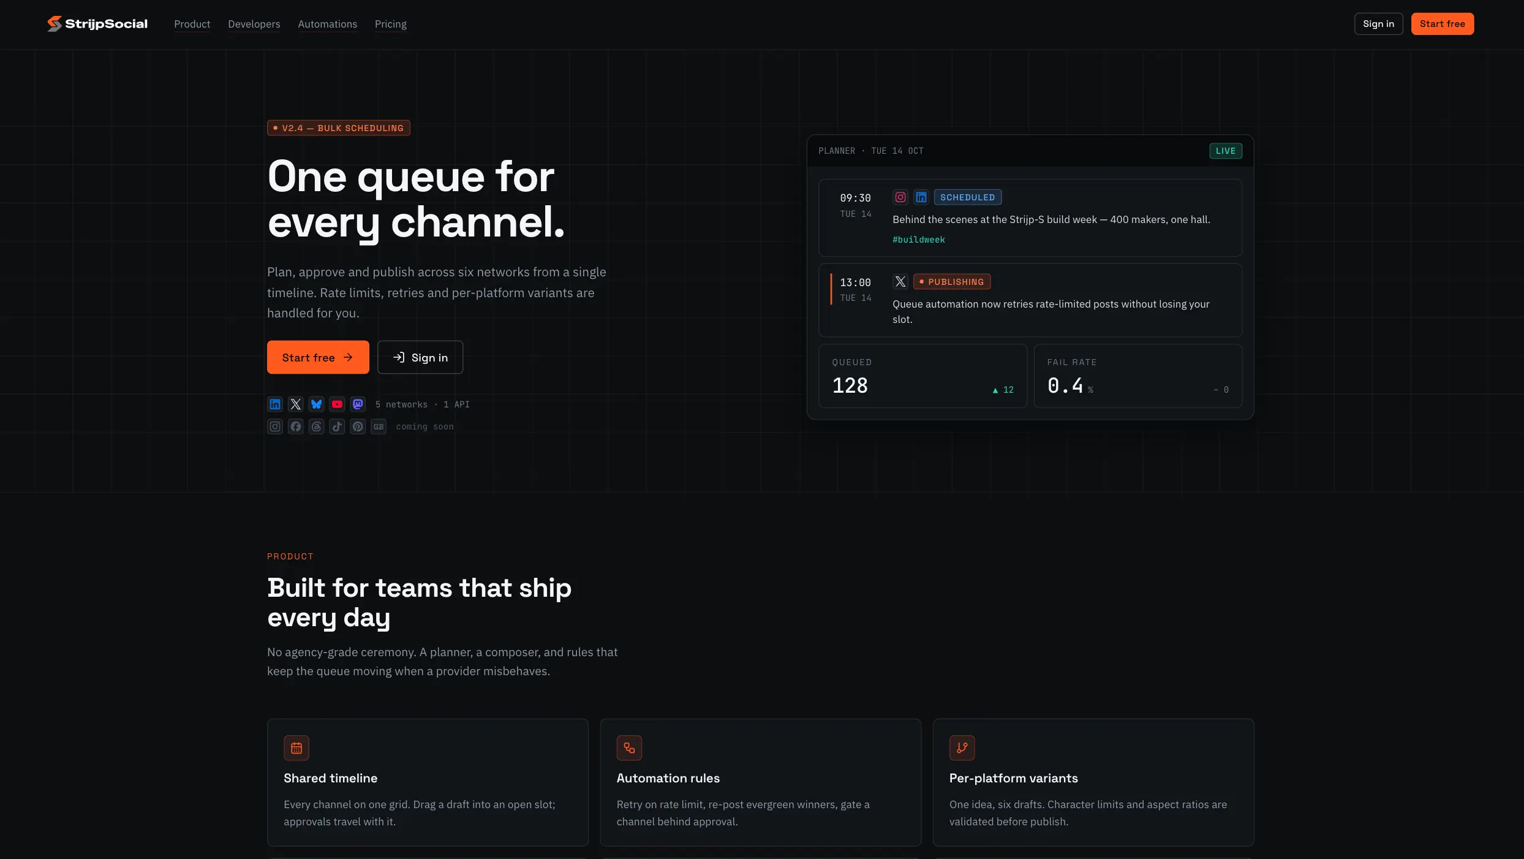Select the Mastodon network icon
The height and width of the screenshot is (859, 1524).
(x=358, y=404)
